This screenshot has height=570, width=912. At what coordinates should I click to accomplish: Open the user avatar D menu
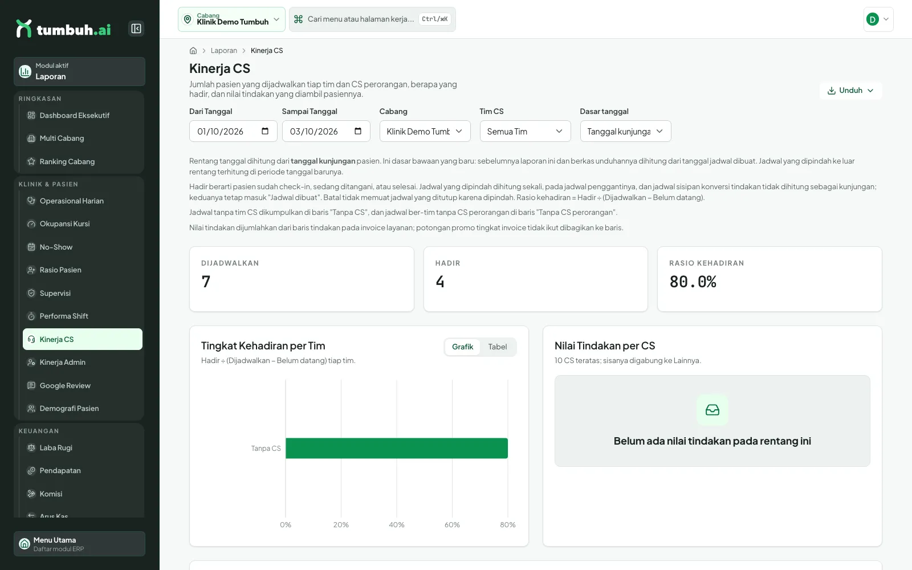[x=878, y=19]
